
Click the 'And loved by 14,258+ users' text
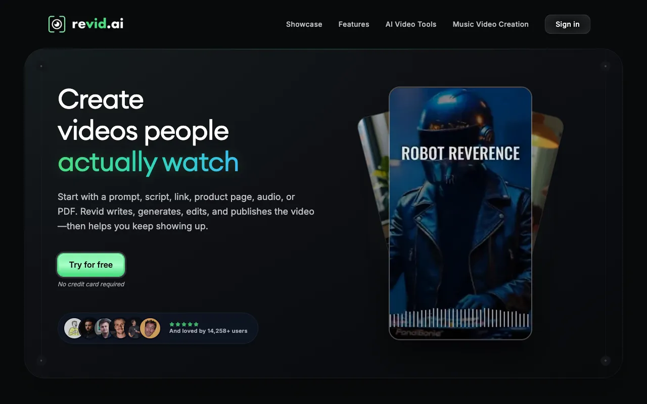pyautogui.click(x=208, y=331)
